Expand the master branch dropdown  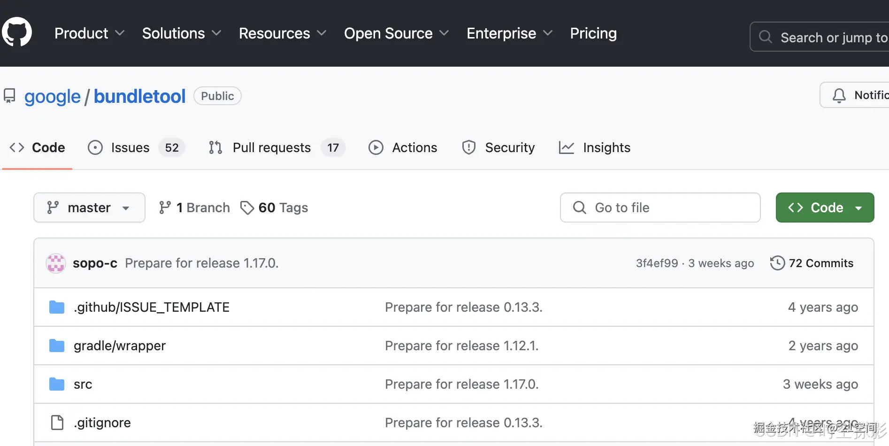click(x=89, y=208)
